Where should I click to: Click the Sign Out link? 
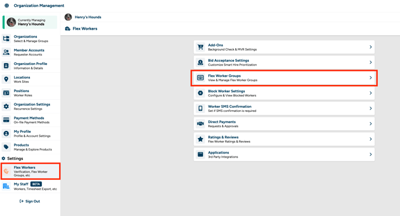pos(30,201)
